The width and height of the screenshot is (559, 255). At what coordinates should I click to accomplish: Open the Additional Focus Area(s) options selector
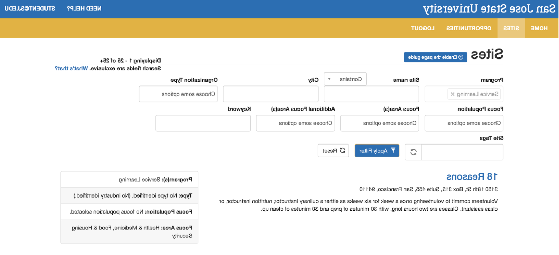[x=295, y=123]
